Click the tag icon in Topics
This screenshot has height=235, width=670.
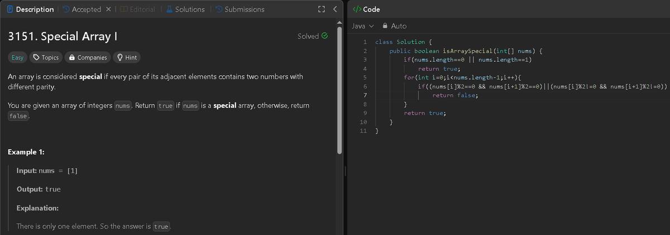click(x=36, y=57)
